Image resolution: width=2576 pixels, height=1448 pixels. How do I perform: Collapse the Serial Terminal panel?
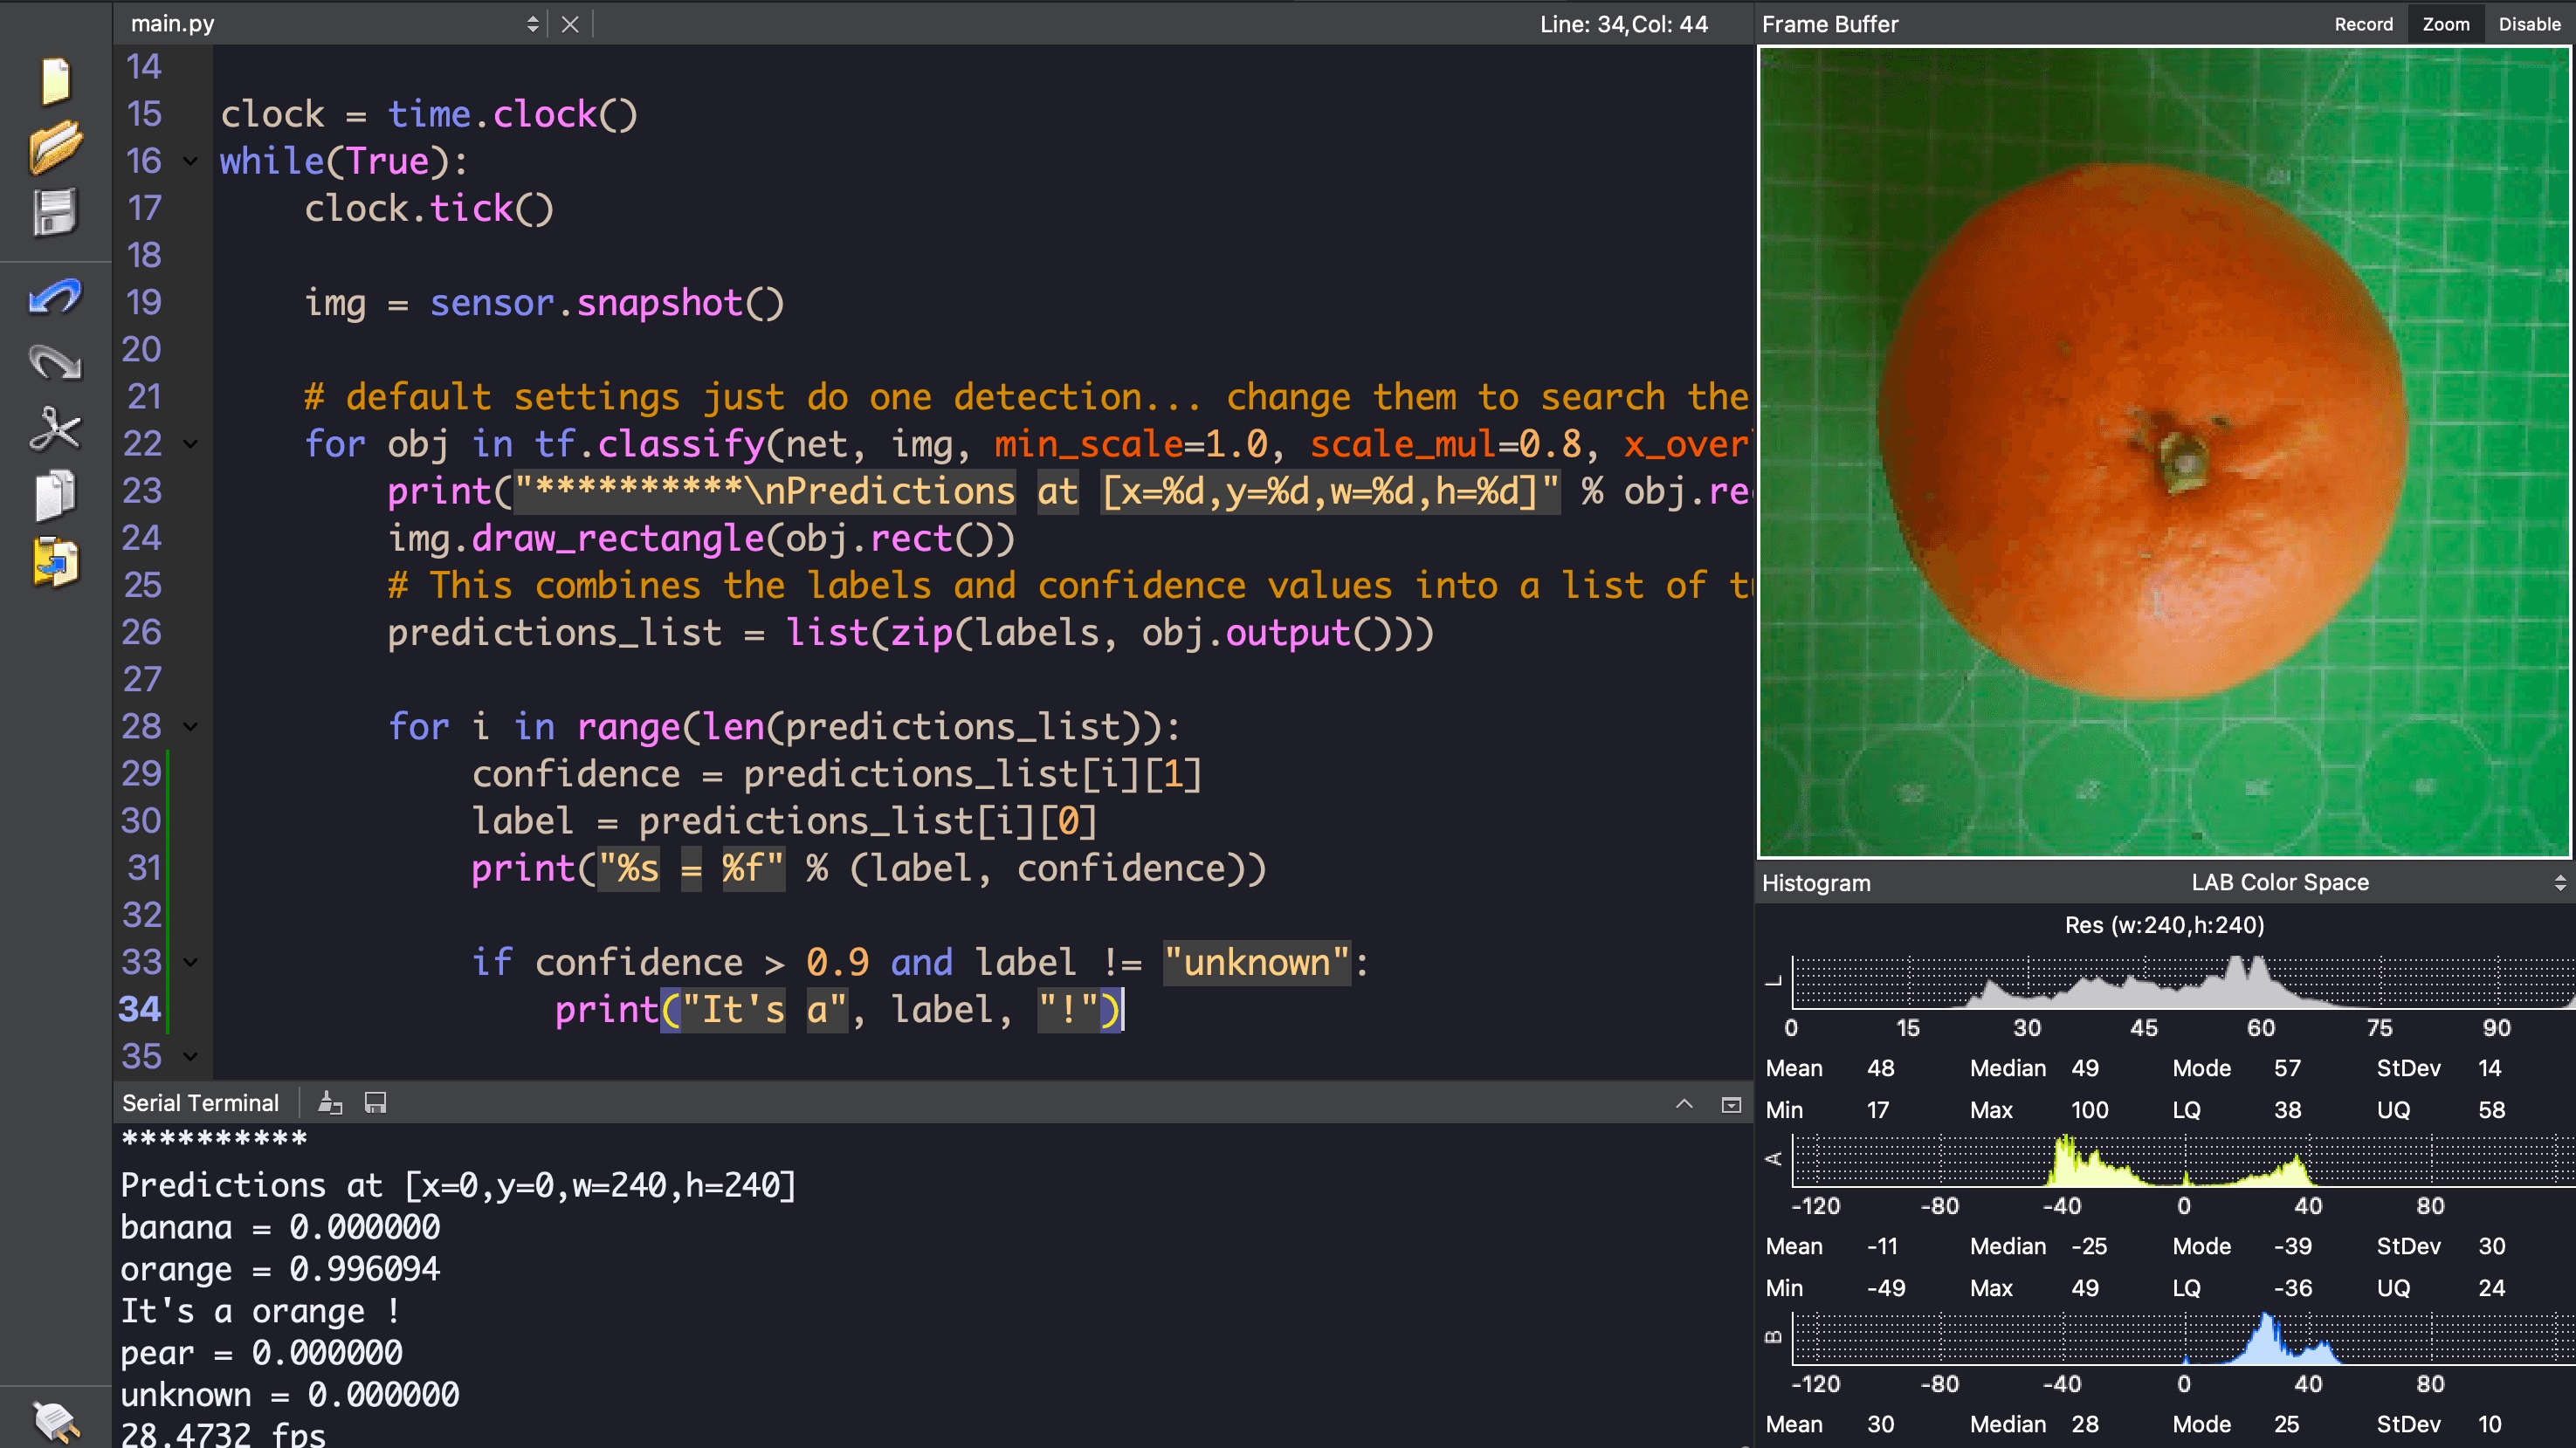coord(1686,1102)
